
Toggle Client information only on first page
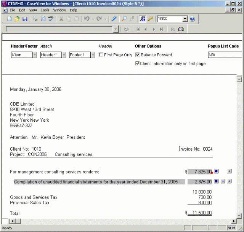point(138,64)
